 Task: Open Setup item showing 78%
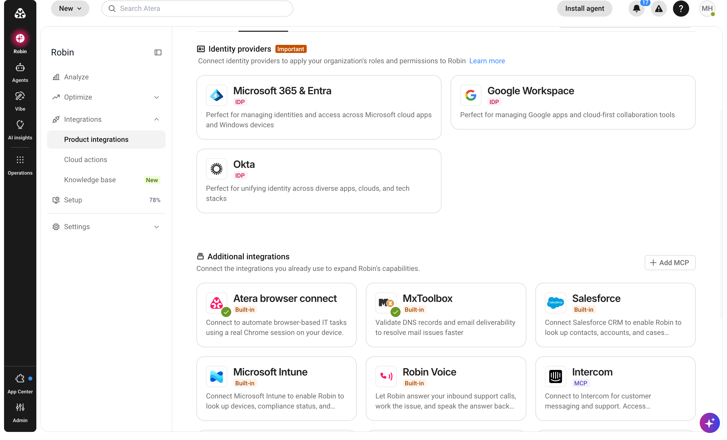point(106,200)
